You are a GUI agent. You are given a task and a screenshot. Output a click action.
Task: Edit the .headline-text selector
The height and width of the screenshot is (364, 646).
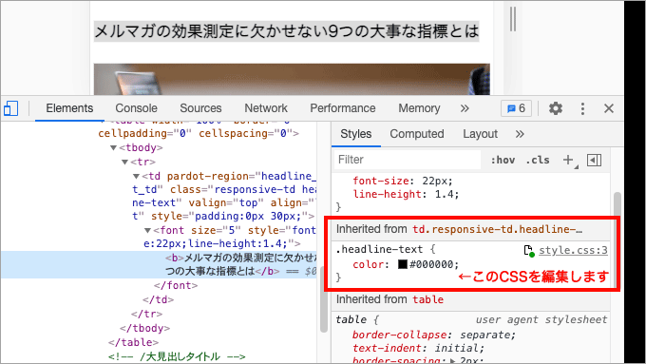(x=379, y=249)
